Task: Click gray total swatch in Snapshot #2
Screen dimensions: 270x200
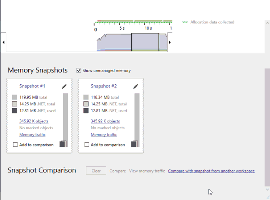Action: (86, 97)
